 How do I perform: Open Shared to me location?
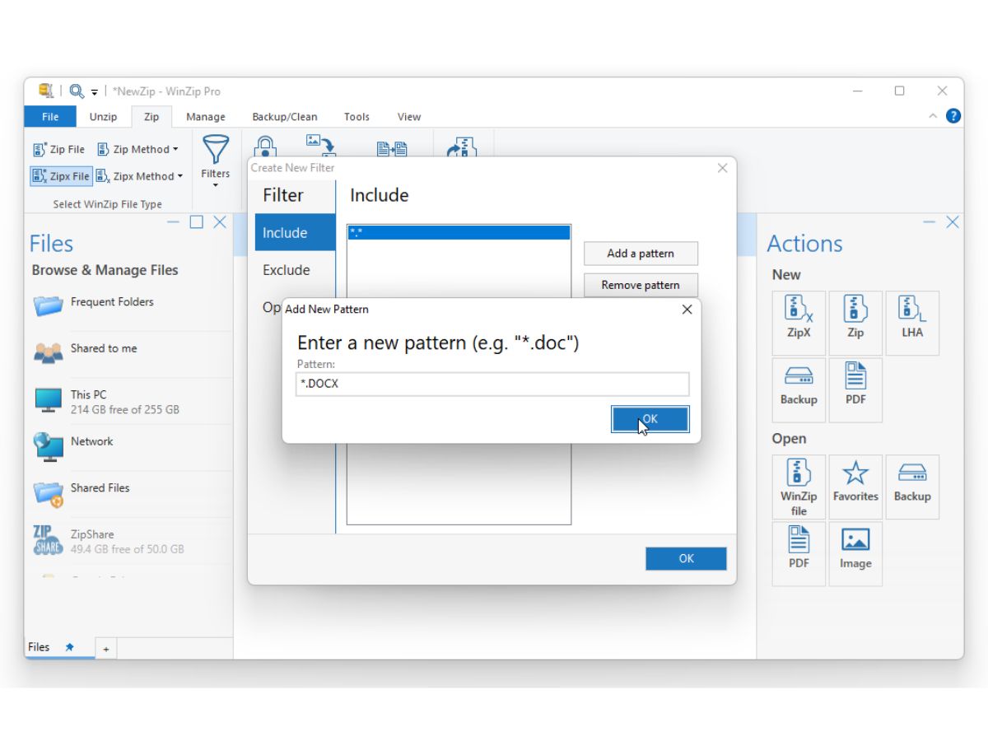[x=130, y=352]
